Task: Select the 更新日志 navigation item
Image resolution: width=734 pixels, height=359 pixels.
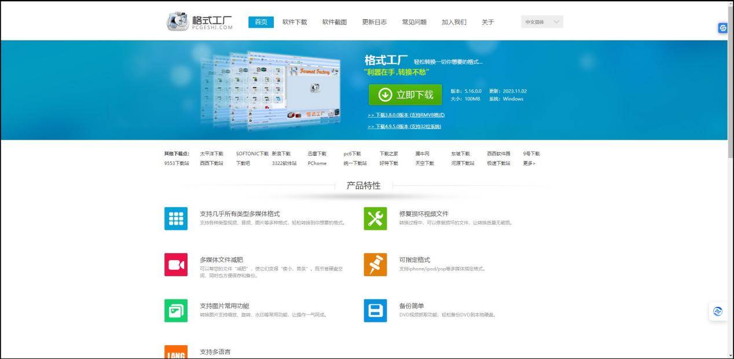Action: [x=375, y=22]
